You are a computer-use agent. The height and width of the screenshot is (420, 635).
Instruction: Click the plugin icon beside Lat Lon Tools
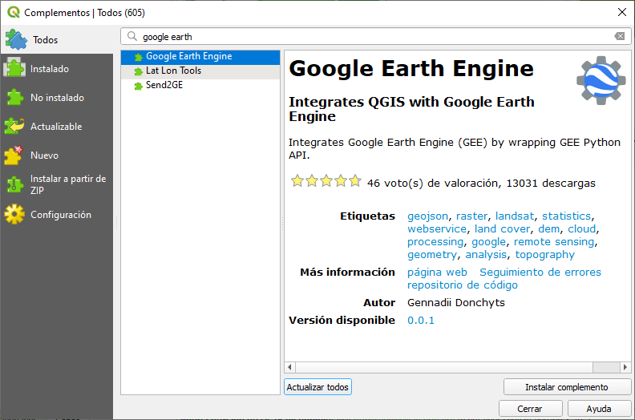(x=139, y=71)
